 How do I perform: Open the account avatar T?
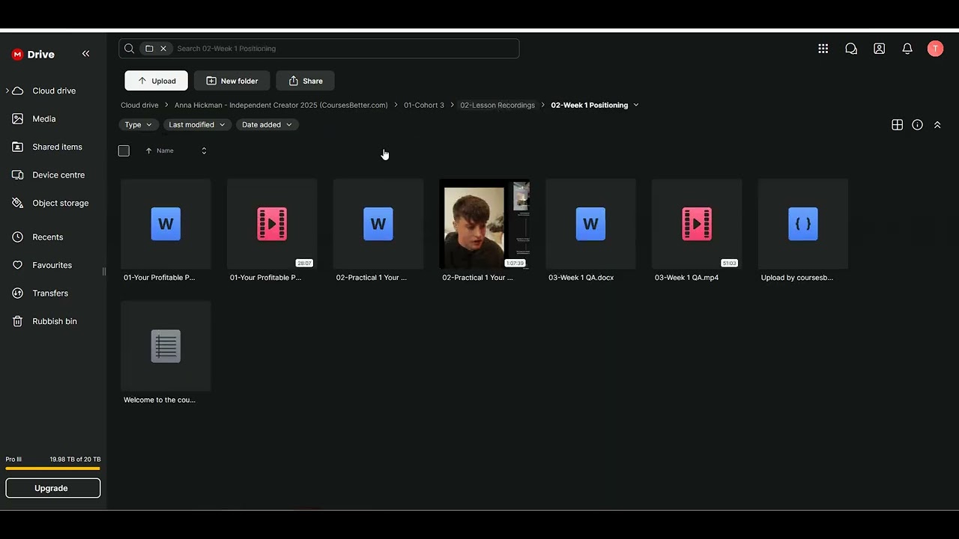(x=935, y=49)
